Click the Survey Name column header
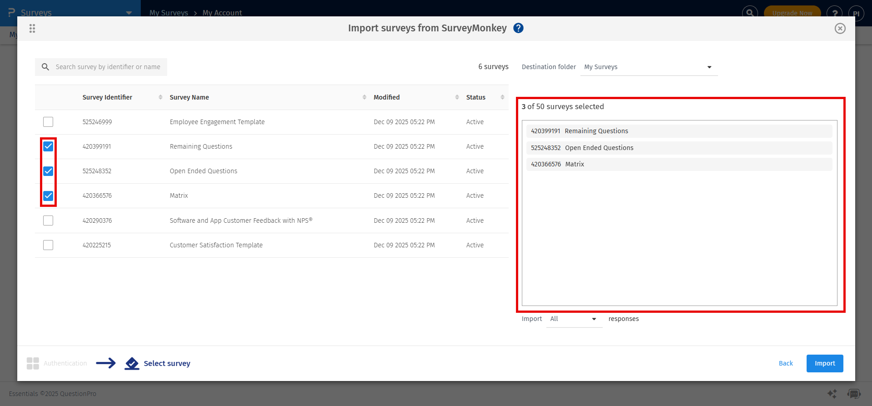This screenshot has height=406, width=872. click(189, 97)
